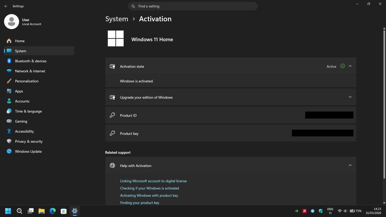Viewport: 386px width, 217px height.
Task: Collapse the Activation state section
Action: coord(350,66)
